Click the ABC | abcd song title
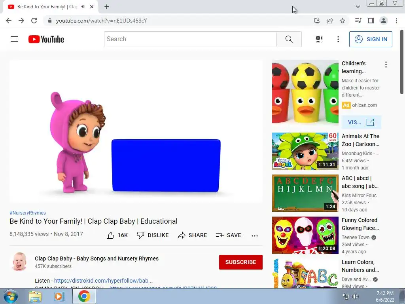The image size is (405, 304). click(360, 182)
